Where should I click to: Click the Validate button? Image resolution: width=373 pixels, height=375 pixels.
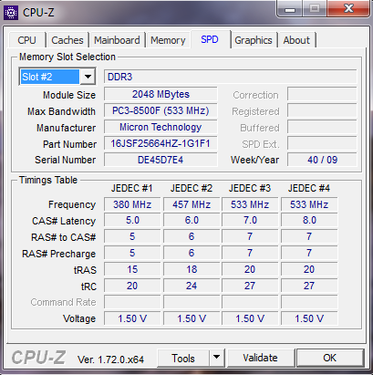(261, 358)
